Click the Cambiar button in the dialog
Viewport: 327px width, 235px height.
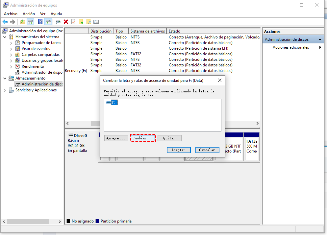(143, 138)
